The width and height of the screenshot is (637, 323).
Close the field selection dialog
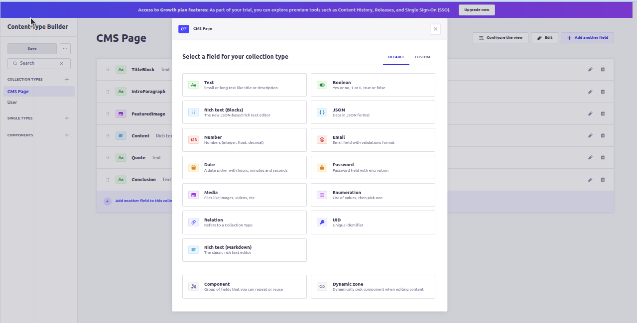[435, 29]
